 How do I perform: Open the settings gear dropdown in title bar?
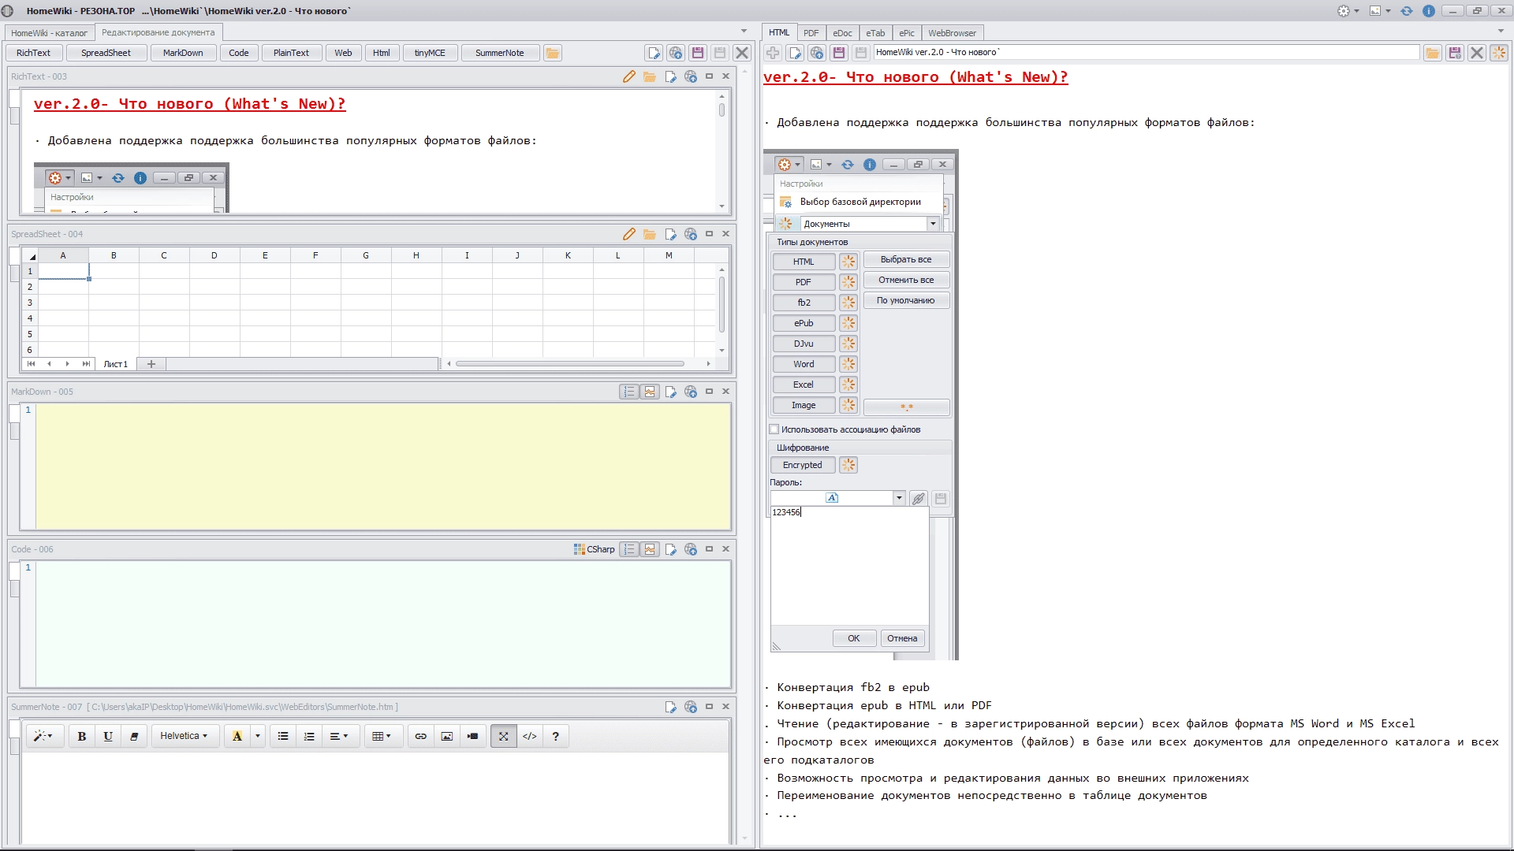[x=1348, y=11]
